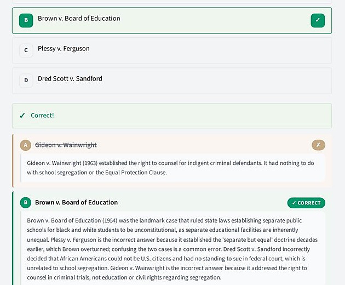Click the tan A circle next to Gideon explanation
This screenshot has width=345, height=285.
26,145
